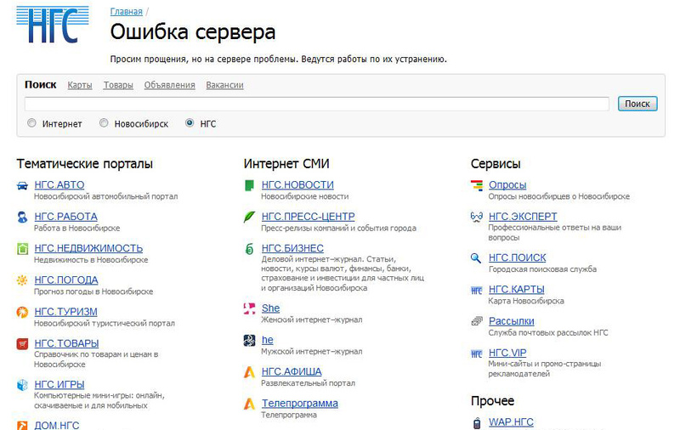Switch to the Объявления search tab
680x430 pixels.
tap(169, 85)
